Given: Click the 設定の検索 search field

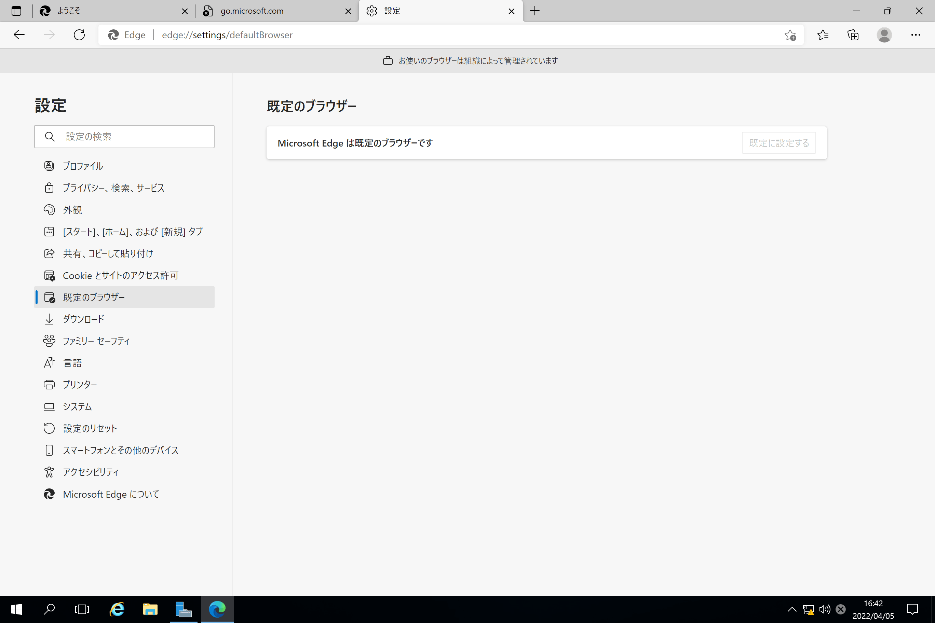Looking at the screenshot, I should coord(124,137).
